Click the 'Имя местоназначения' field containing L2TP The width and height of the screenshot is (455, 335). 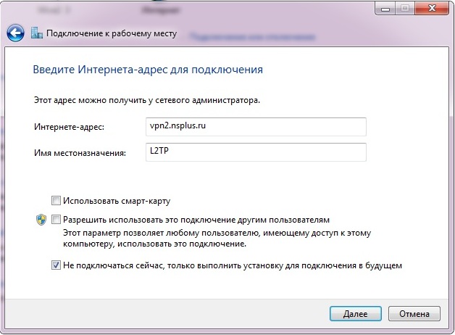[x=256, y=152]
